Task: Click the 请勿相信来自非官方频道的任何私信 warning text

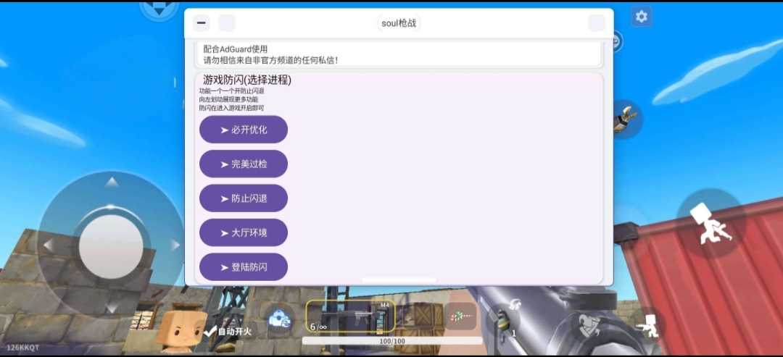Action: coord(270,60)
